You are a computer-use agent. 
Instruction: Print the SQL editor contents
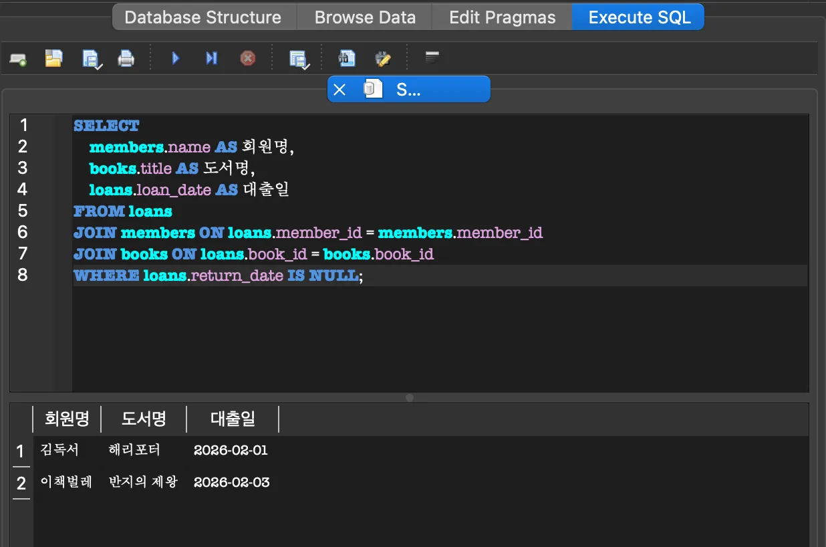point(126,59)
